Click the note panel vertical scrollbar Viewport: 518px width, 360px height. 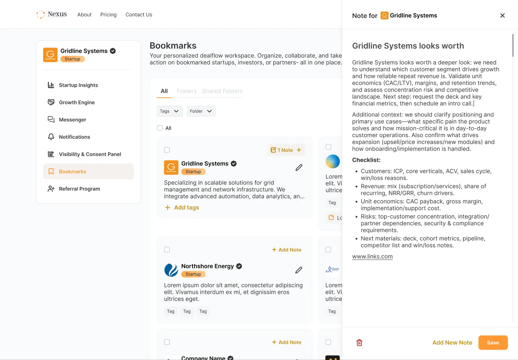(513, 45)
